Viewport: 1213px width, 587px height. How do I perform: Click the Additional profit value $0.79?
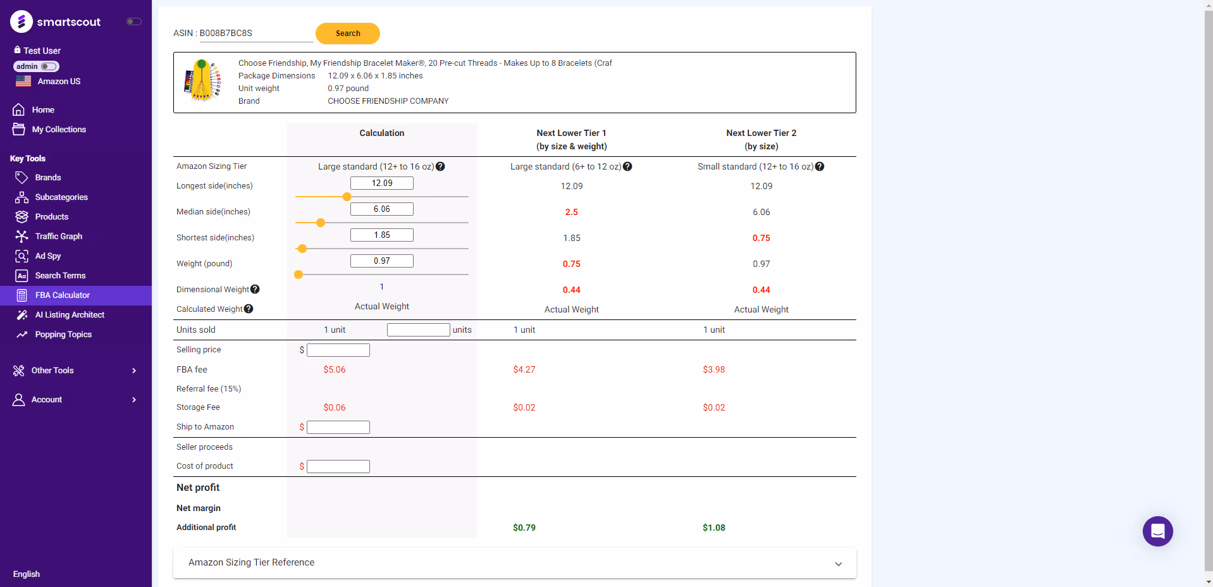coord(524,528)
